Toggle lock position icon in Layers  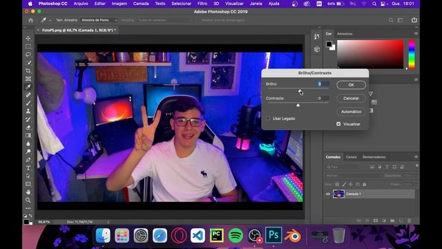point(351,185)
